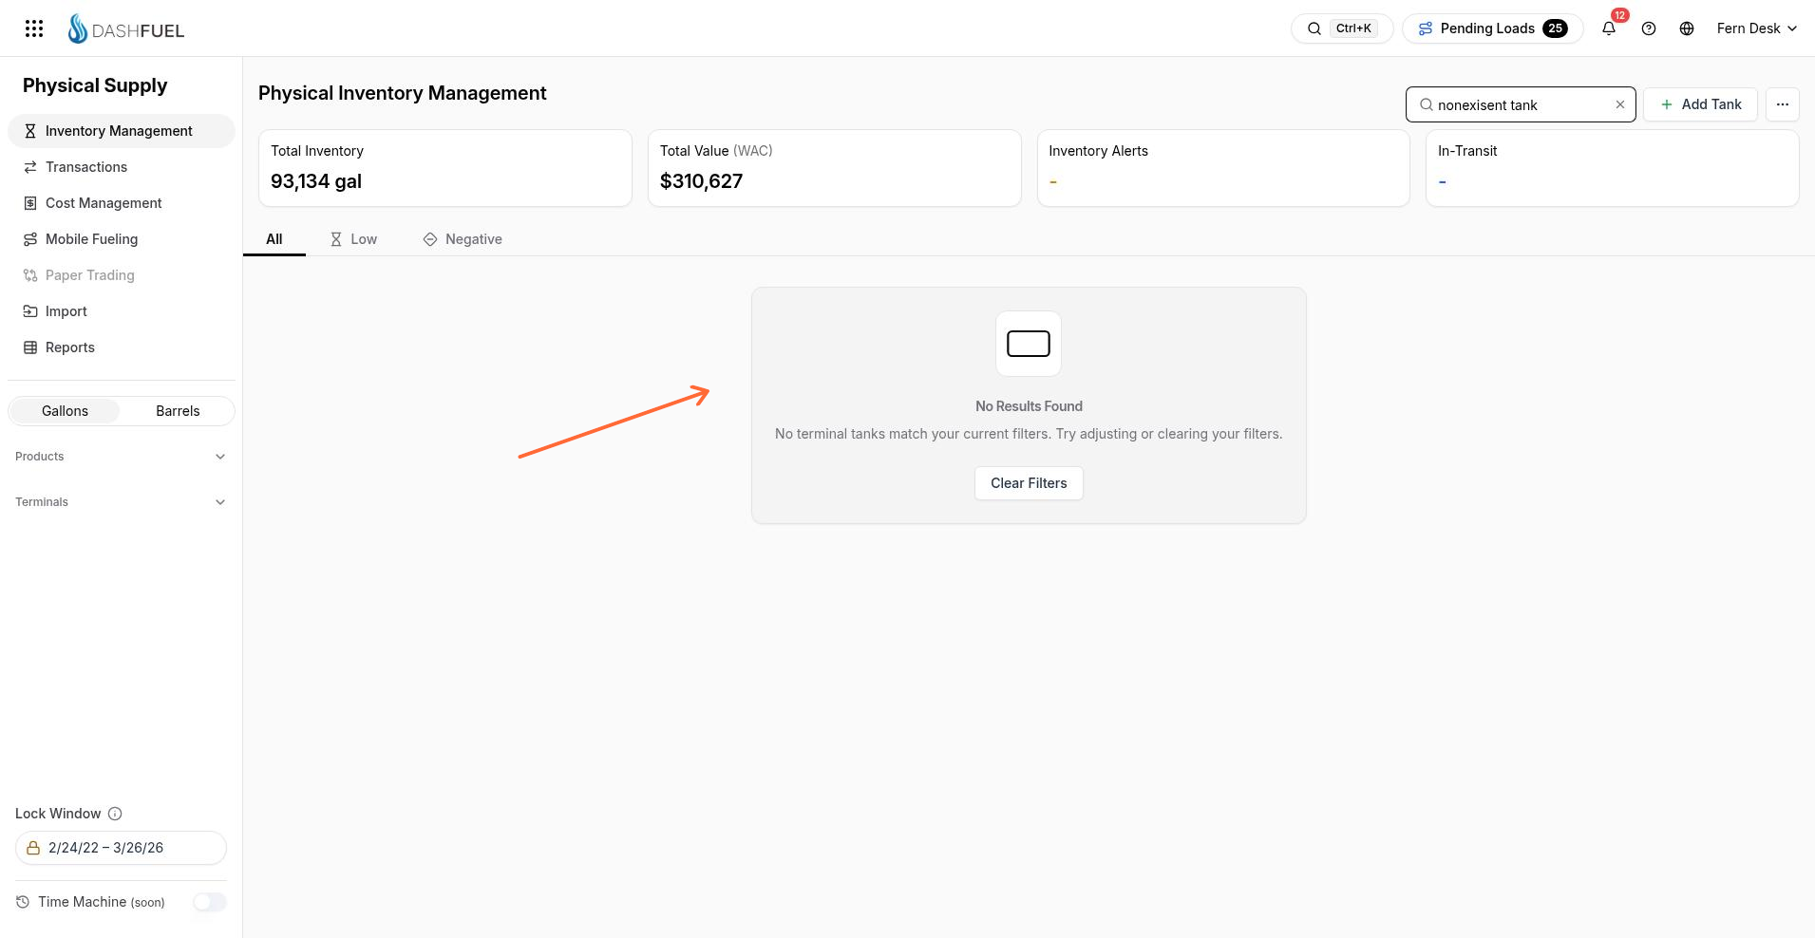The height and width of the screenshot is (938, 1815).
Task: Open Pending Loads list
Action: (x=1492, y=28)
